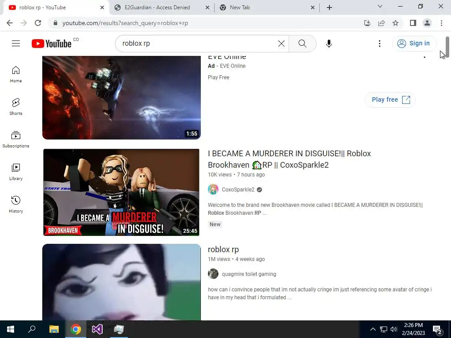Open the 'roblox rp' video title
Image resolution: width=451 pixels, height=338 pixels.
click(223, 250)
